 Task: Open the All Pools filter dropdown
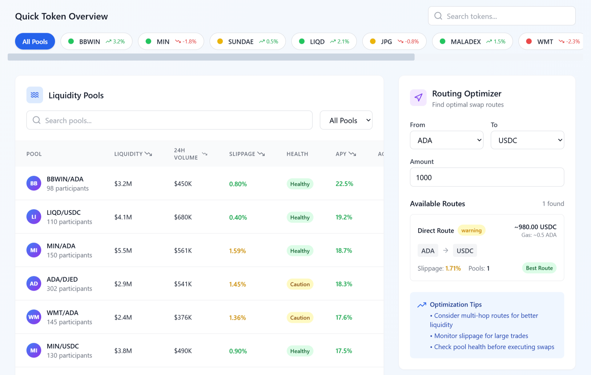[346, 120]
